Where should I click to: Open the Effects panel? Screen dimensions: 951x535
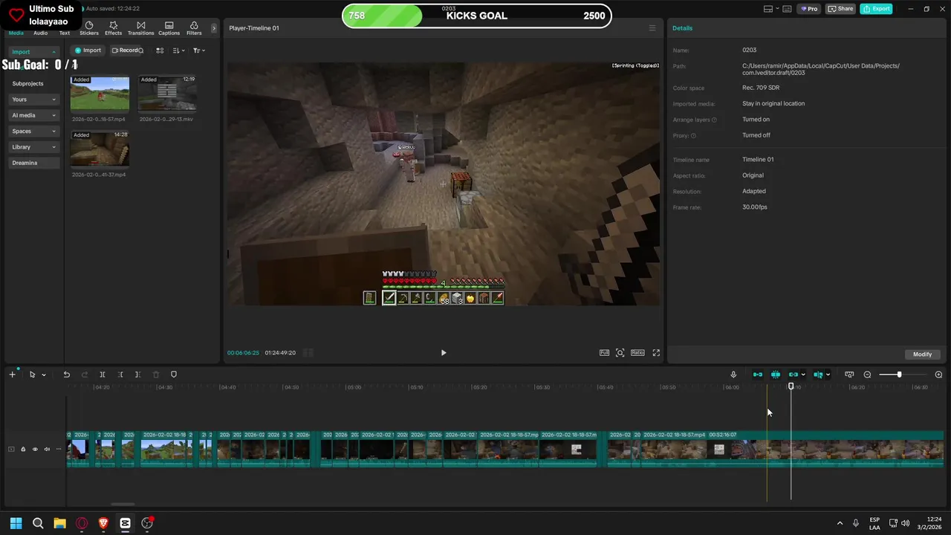click(113, 28)
